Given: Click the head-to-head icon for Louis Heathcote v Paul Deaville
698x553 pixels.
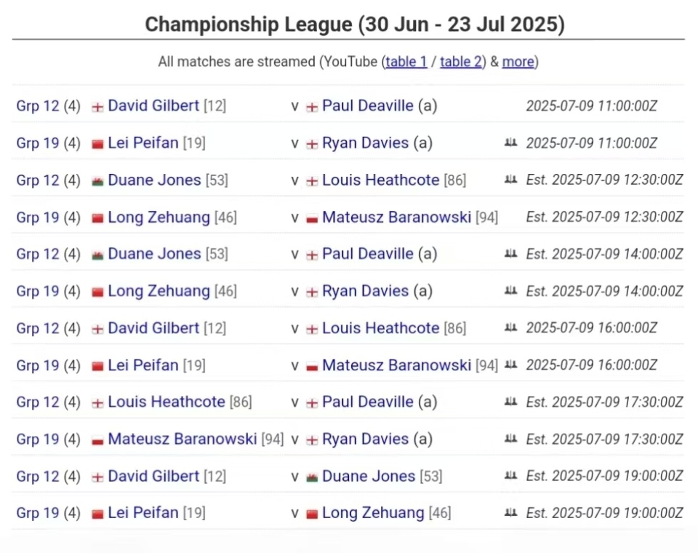Looking at the screenshot, I should pos(510,402).
